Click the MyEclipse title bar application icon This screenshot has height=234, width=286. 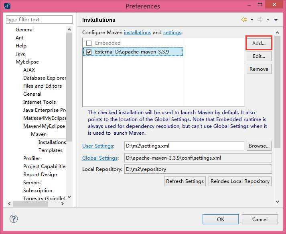(x=7, y=6)
